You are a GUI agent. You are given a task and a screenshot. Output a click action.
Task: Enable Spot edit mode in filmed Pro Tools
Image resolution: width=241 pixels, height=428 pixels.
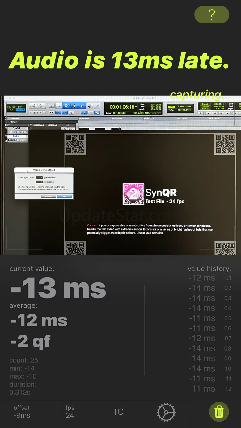20,107
